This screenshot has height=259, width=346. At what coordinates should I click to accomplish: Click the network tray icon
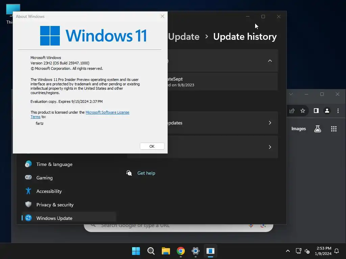coord(299,251)
